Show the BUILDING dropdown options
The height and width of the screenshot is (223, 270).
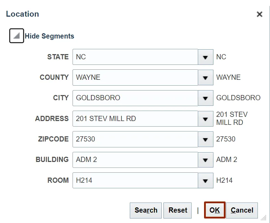pos(205,160)
